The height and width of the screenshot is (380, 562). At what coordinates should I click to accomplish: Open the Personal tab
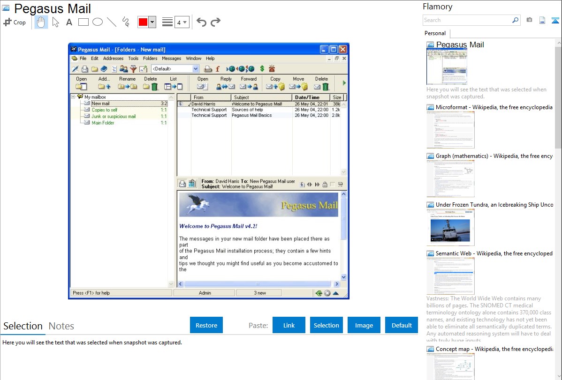tap(435, 33)
